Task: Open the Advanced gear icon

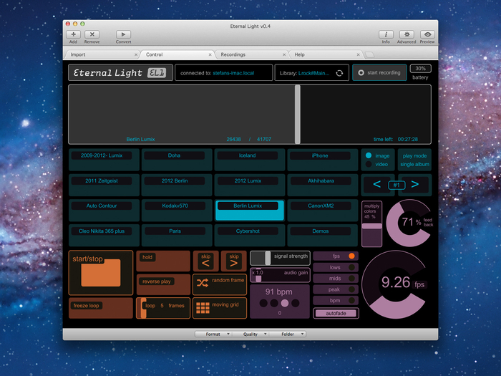Action: [407, 34]
